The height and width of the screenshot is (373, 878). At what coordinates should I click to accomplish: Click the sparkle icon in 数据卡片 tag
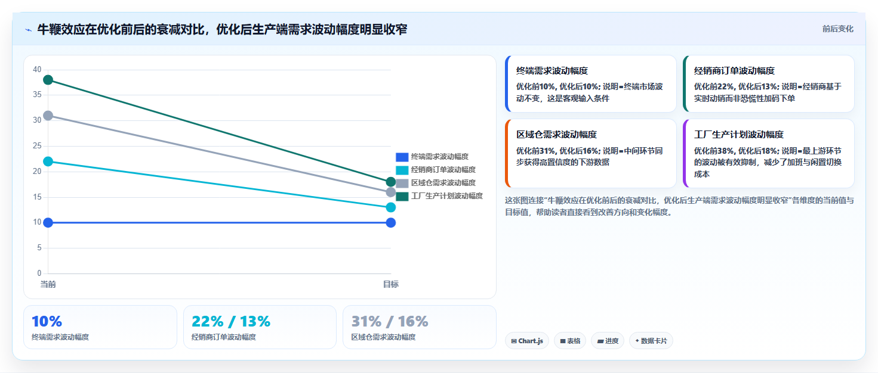pyautogui.click(x=637, y=341)
